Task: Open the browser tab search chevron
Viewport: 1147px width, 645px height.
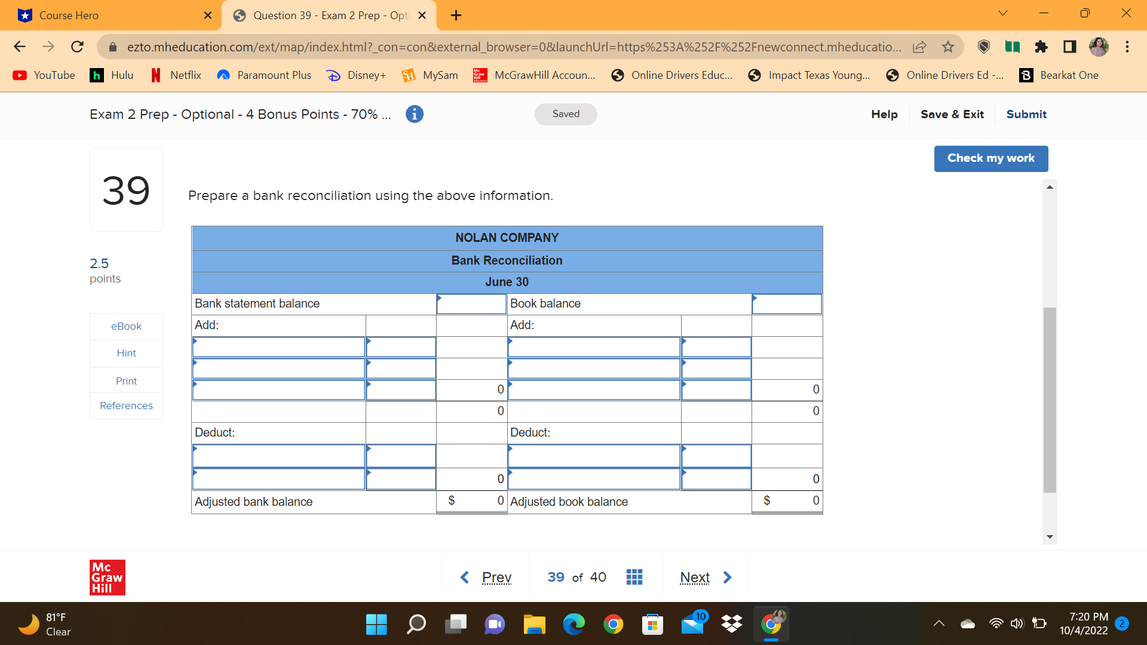Action: (x=1003, y=13)
